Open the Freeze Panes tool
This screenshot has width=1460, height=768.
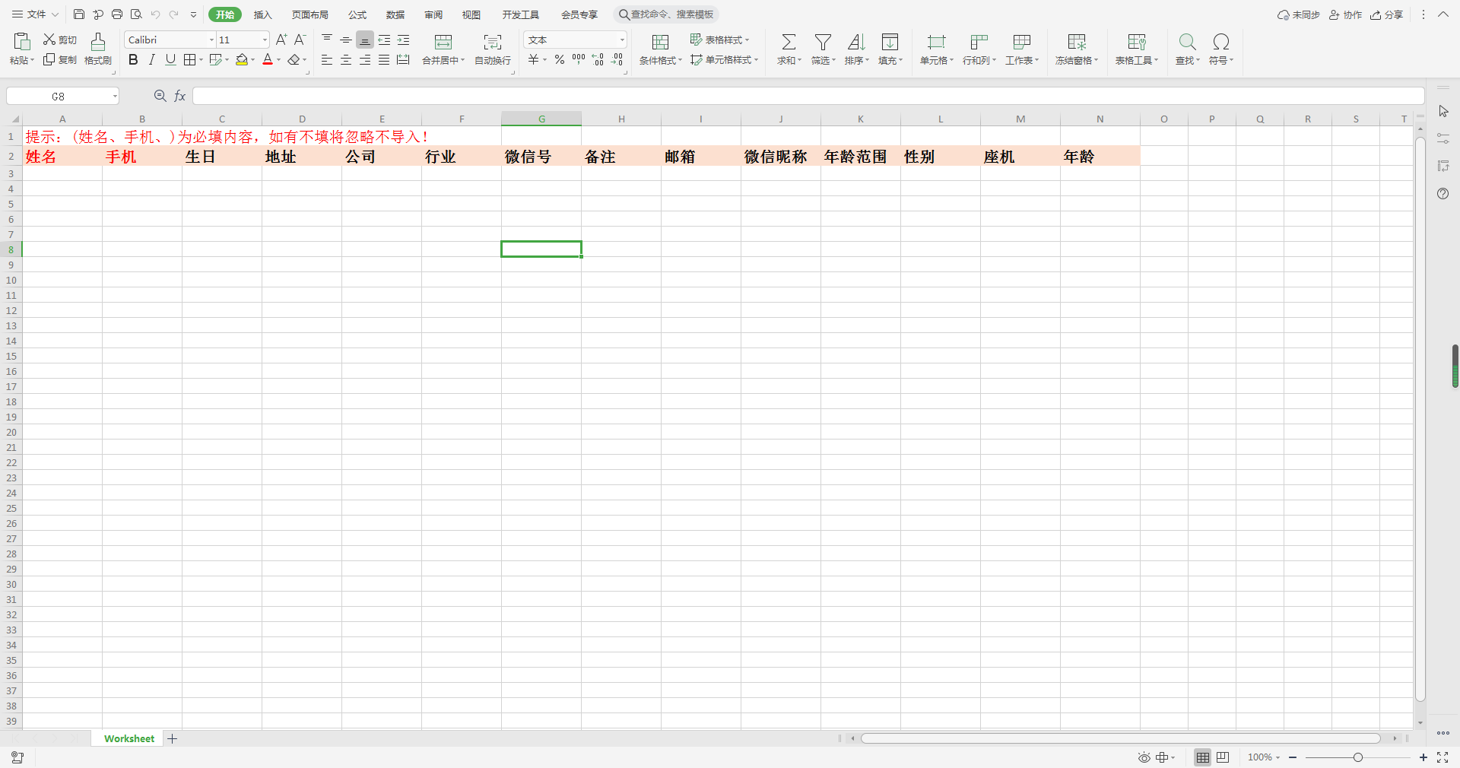point(1076,49)
